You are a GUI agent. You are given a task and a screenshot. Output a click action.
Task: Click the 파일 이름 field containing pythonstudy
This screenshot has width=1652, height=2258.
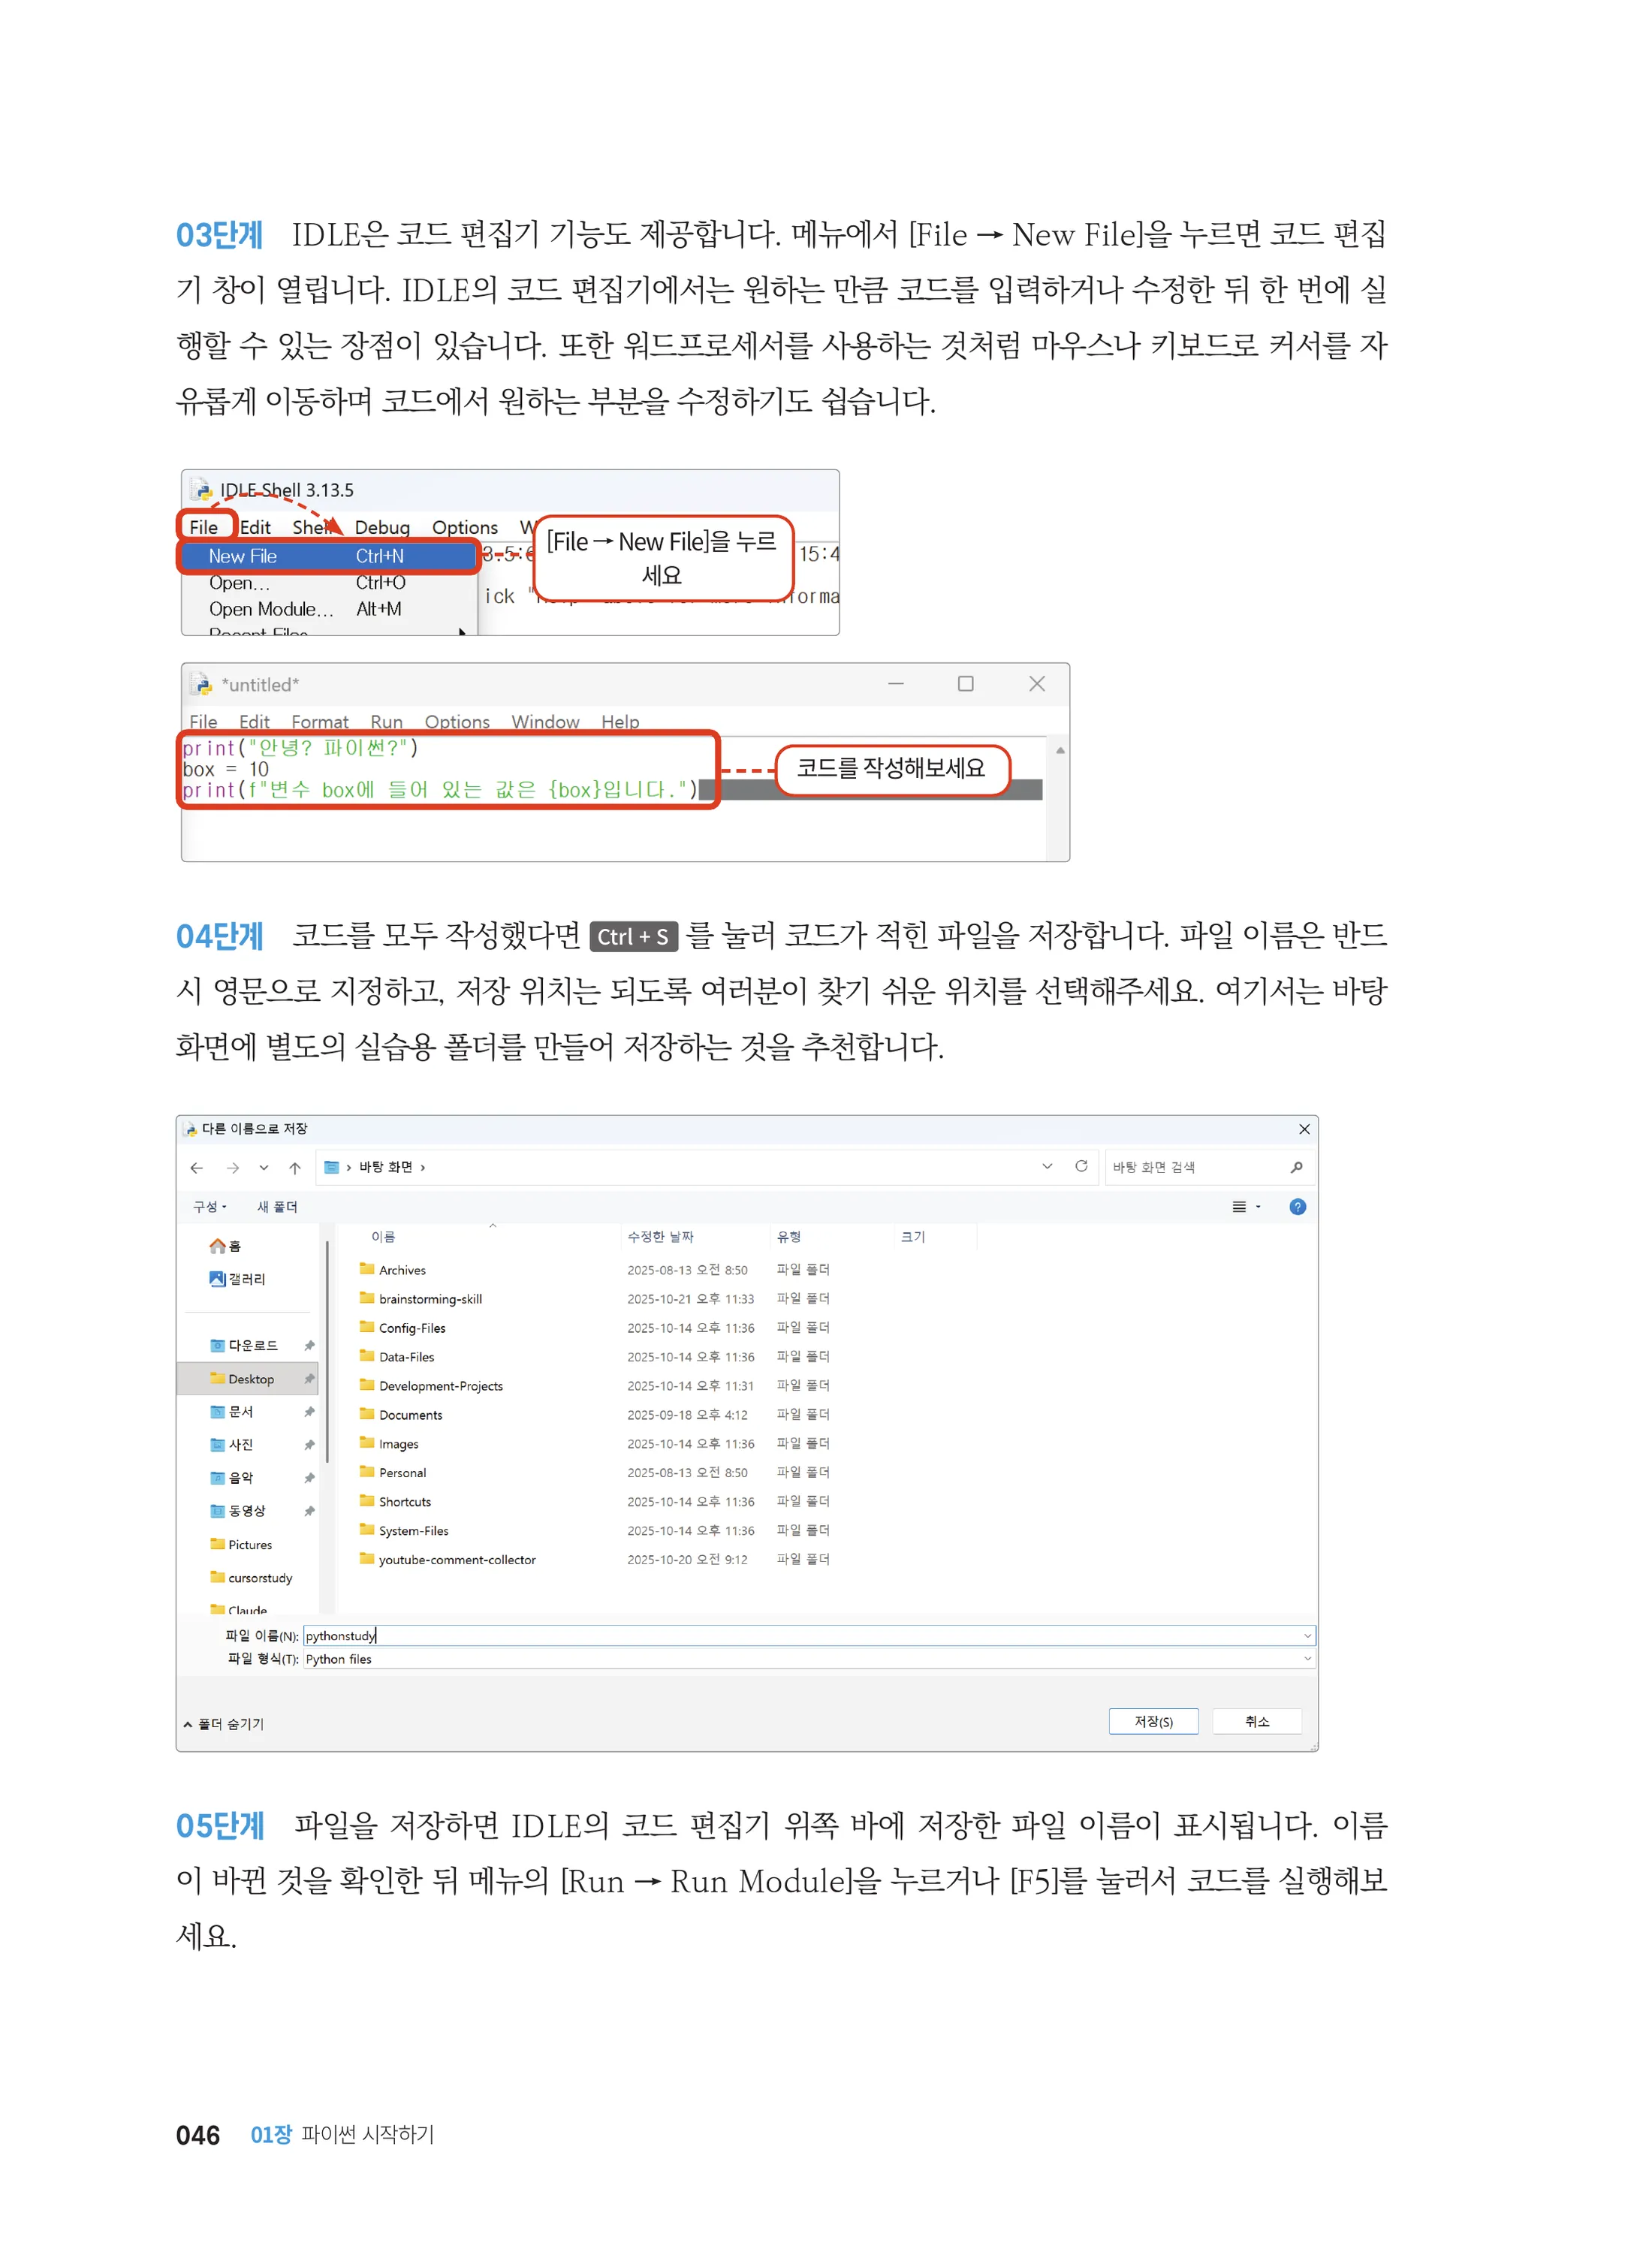pyautogui.click(x=809, y=1636)
